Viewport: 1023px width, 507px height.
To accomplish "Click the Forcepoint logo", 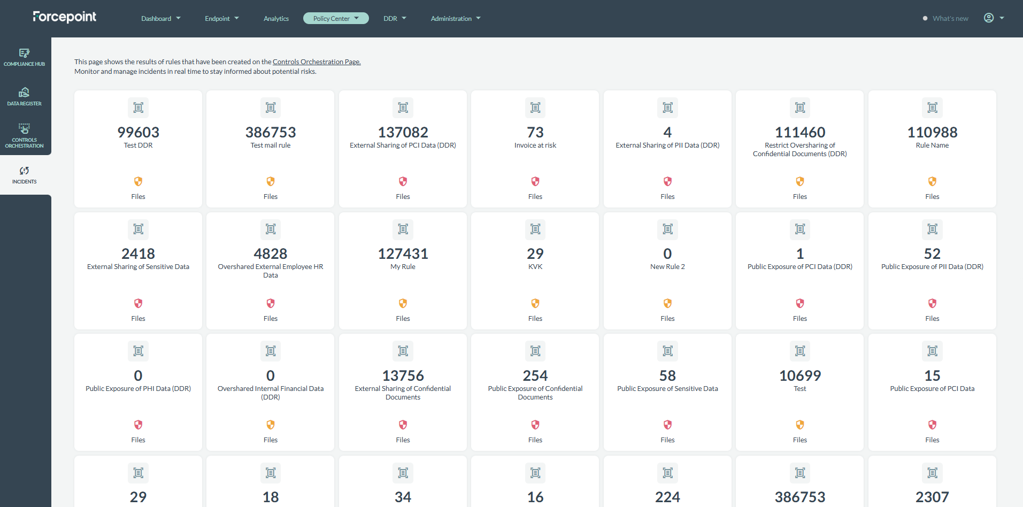I will (65, 17).
